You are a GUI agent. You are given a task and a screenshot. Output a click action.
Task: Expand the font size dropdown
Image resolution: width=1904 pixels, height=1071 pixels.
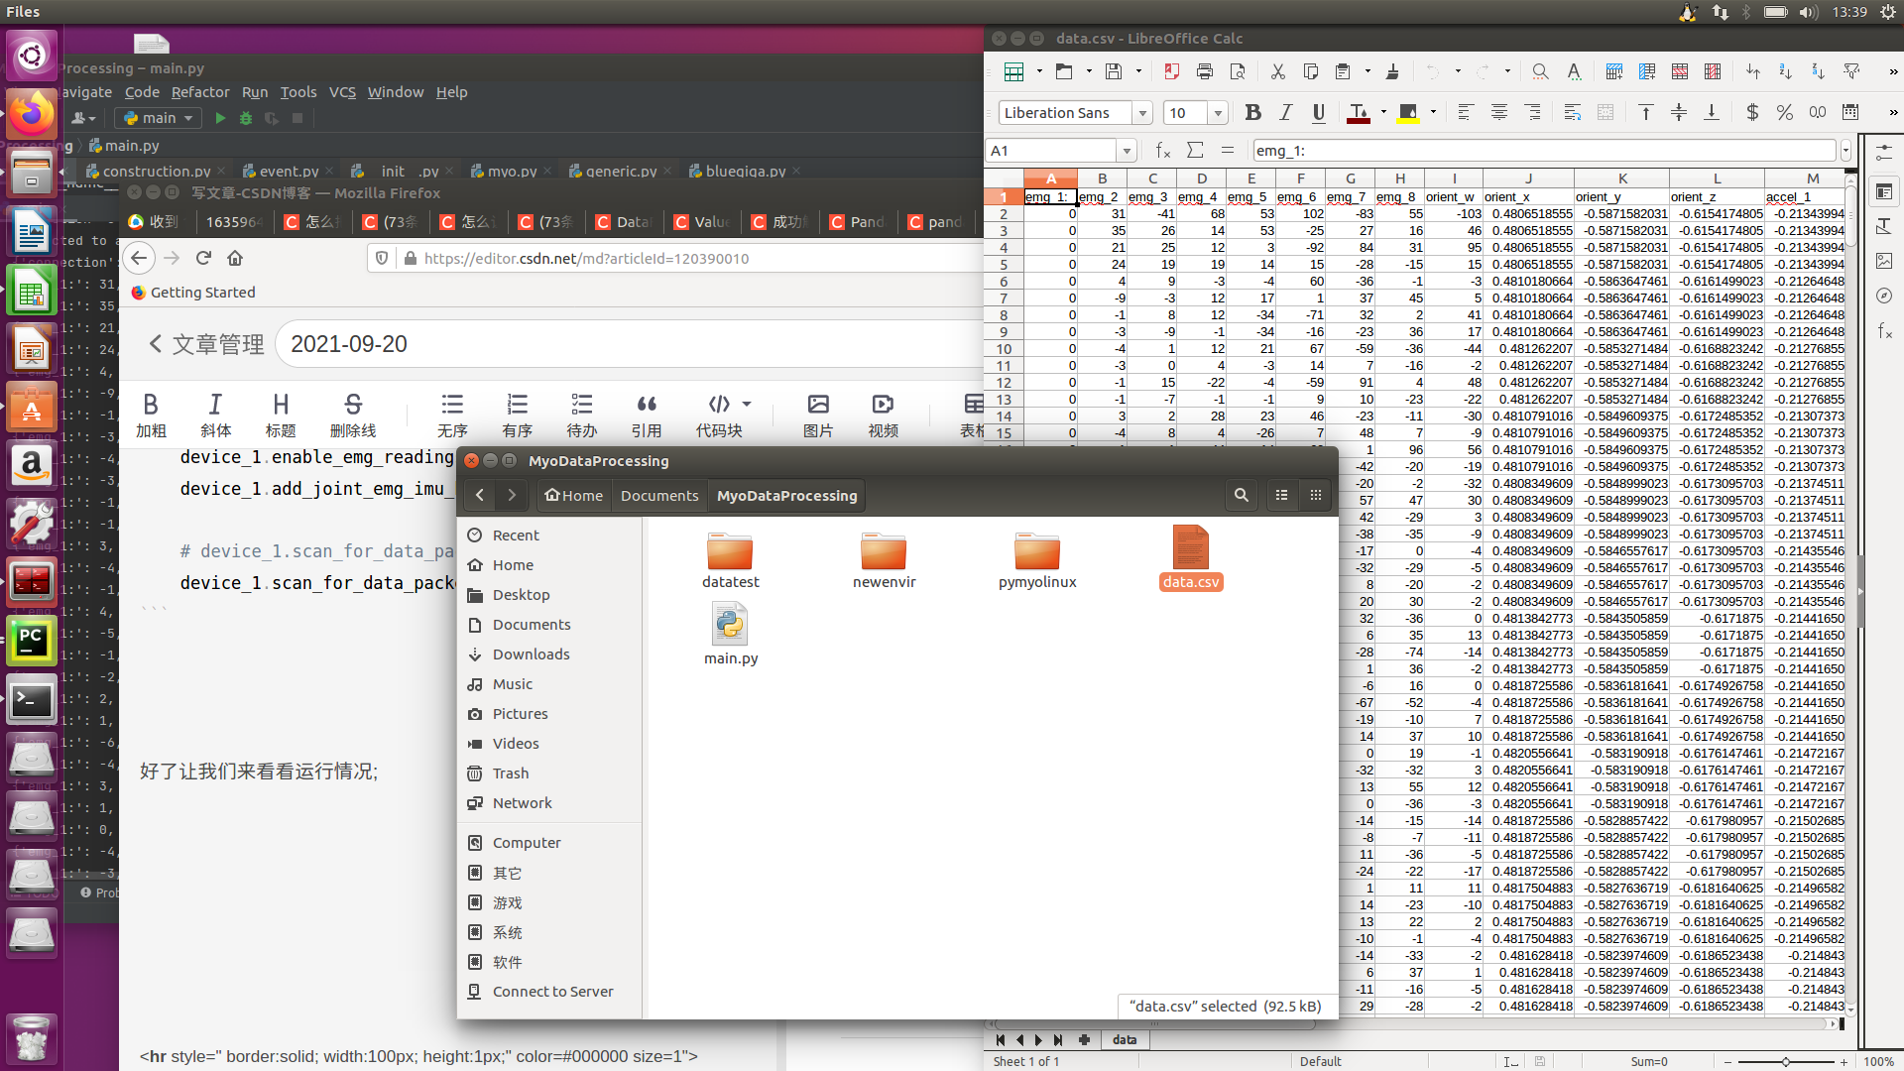(1219, 113)
